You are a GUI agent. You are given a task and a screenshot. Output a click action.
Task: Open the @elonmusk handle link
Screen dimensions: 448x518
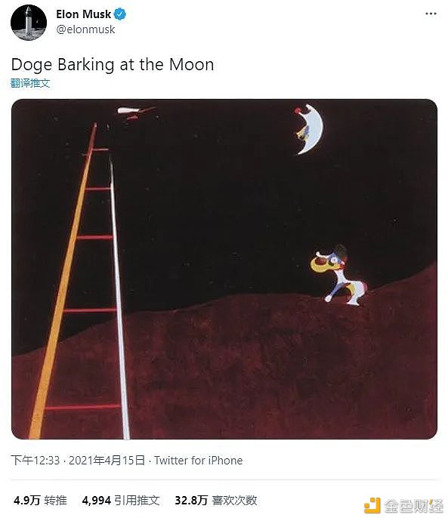[85, 29]
